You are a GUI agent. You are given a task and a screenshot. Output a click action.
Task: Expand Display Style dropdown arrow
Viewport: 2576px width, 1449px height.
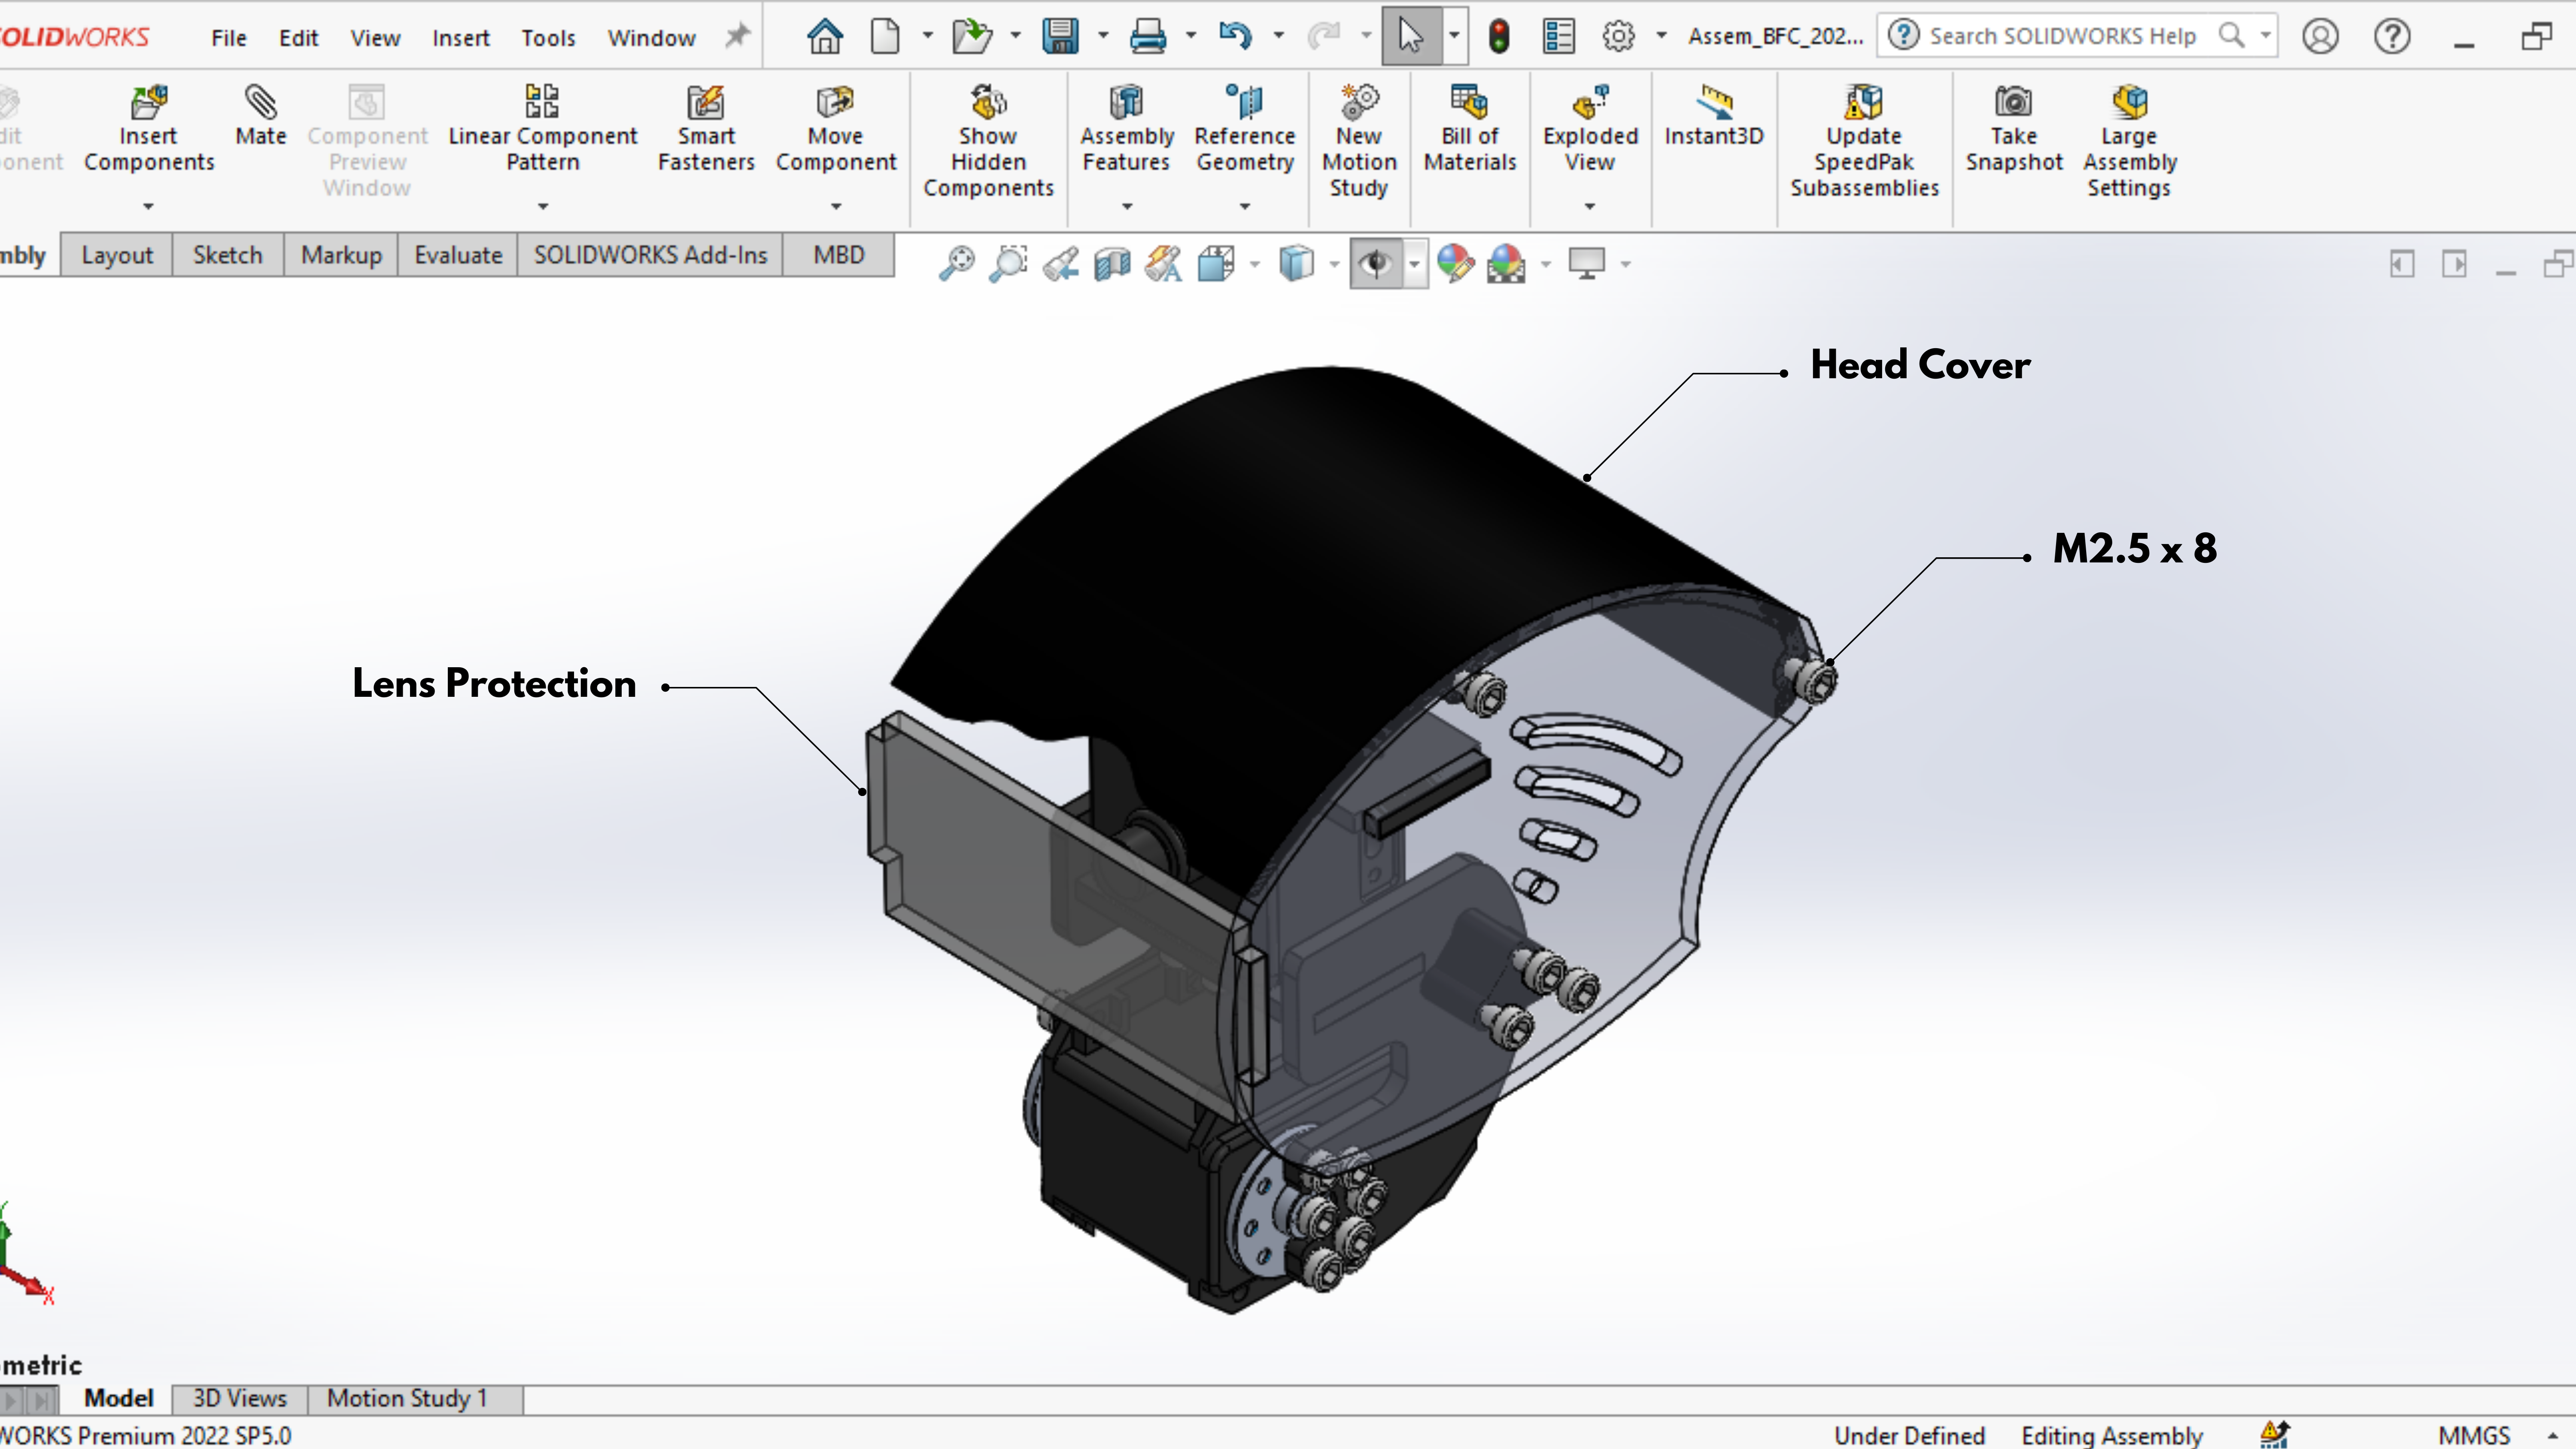(1334, 265)
